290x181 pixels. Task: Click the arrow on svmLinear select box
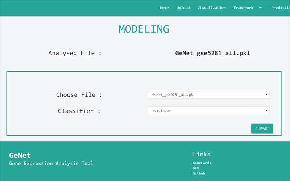point(266,111)
